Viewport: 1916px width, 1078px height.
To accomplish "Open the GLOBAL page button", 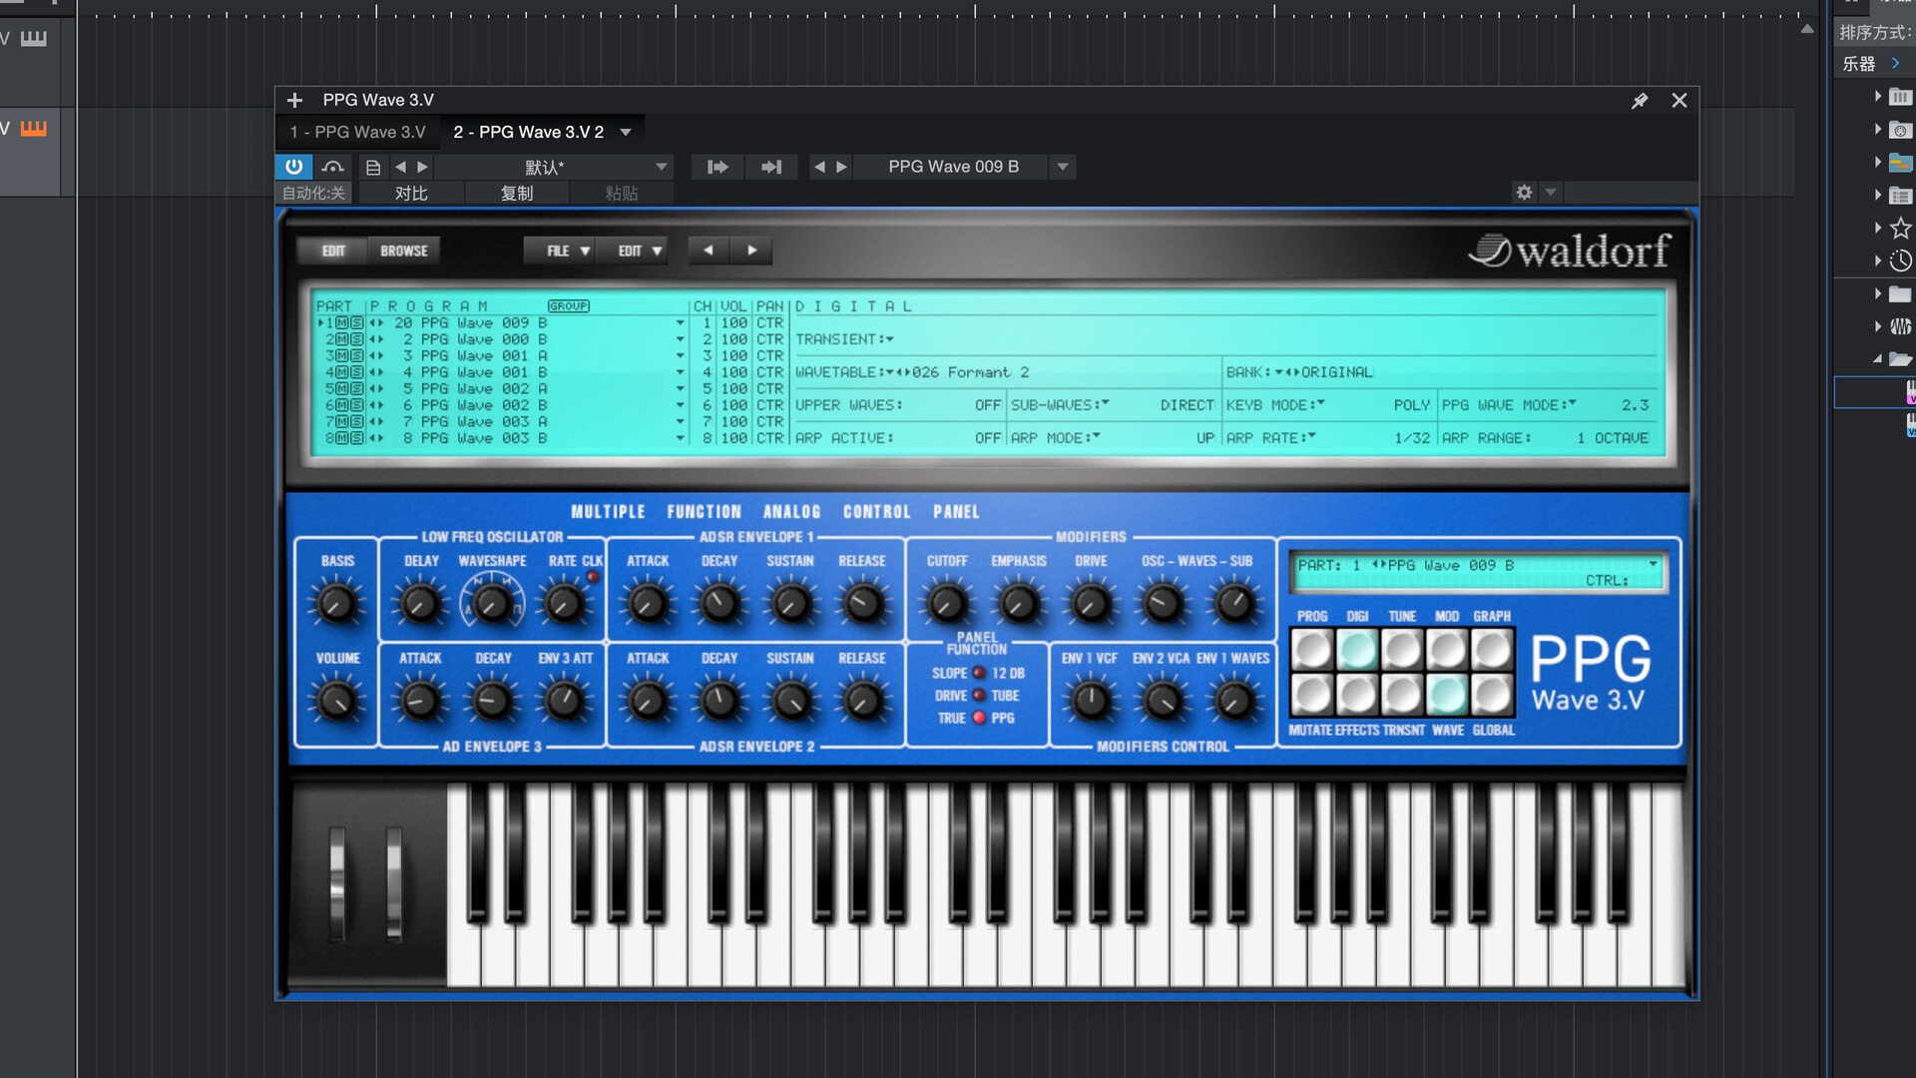I will (x=1492, y=695).
